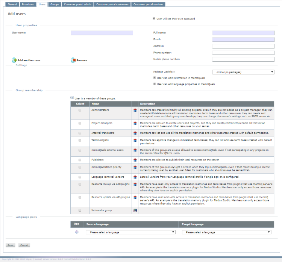Tick the Administrators group checkbox
282x262 pixels.
tap(80, 110)
